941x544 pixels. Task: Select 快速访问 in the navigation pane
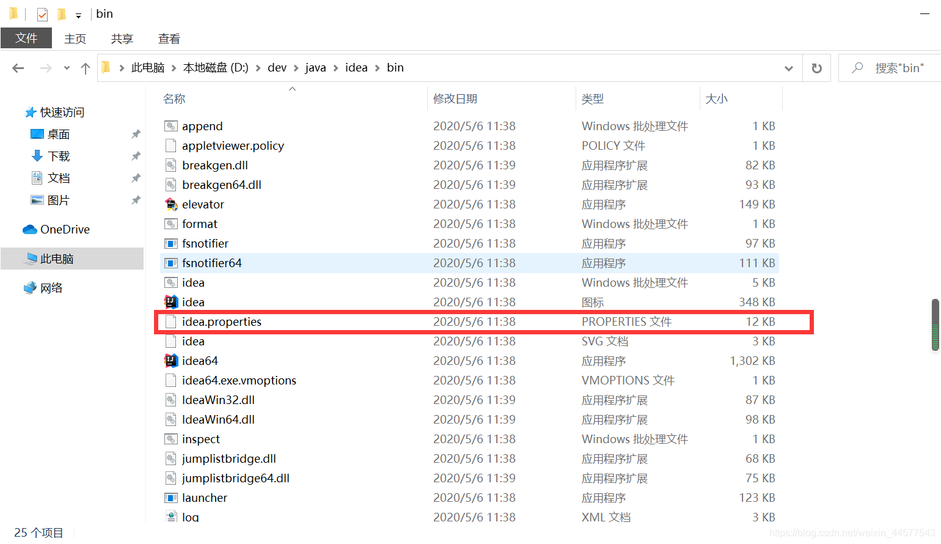[62, 112]
